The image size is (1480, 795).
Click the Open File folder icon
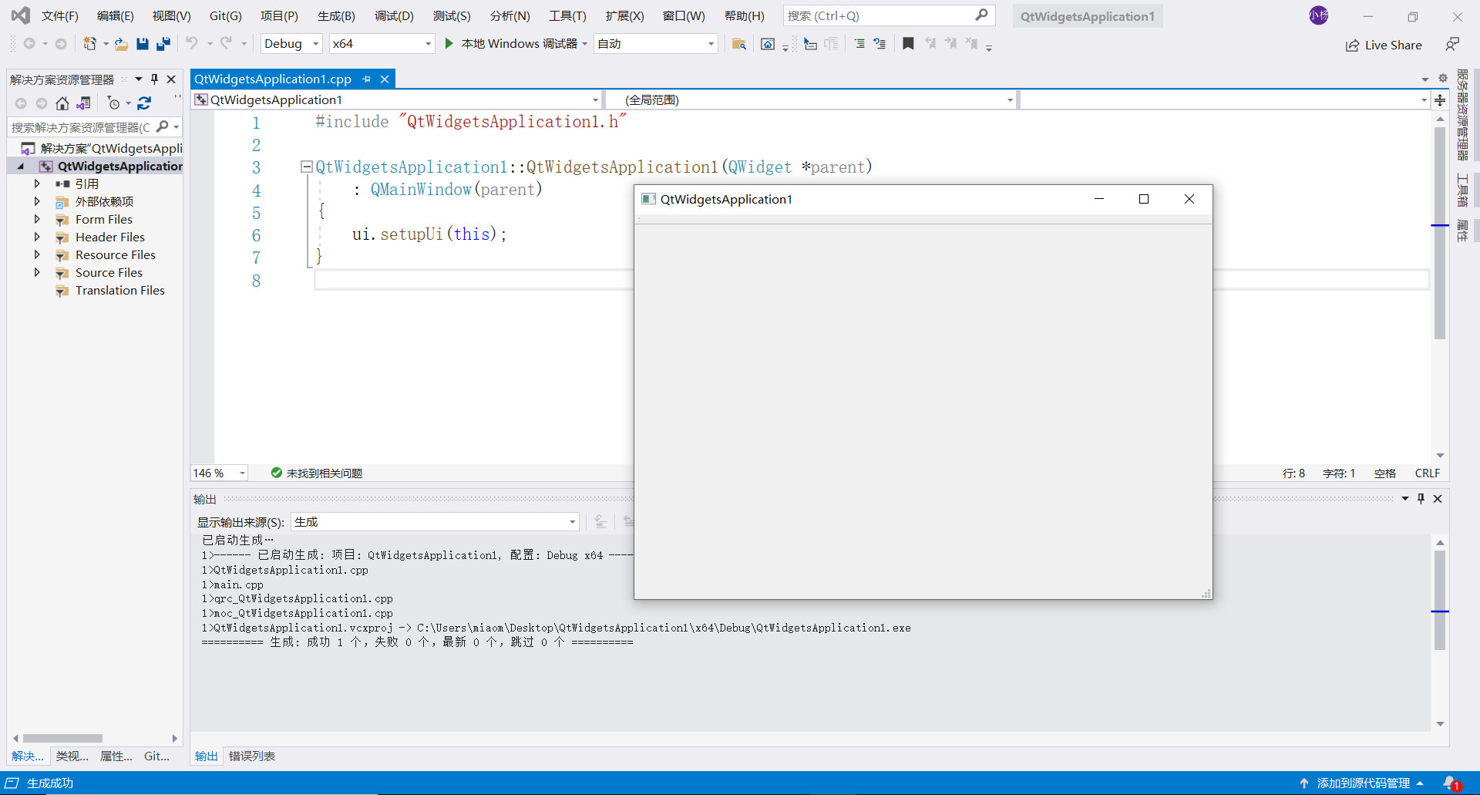pos(121,44)
